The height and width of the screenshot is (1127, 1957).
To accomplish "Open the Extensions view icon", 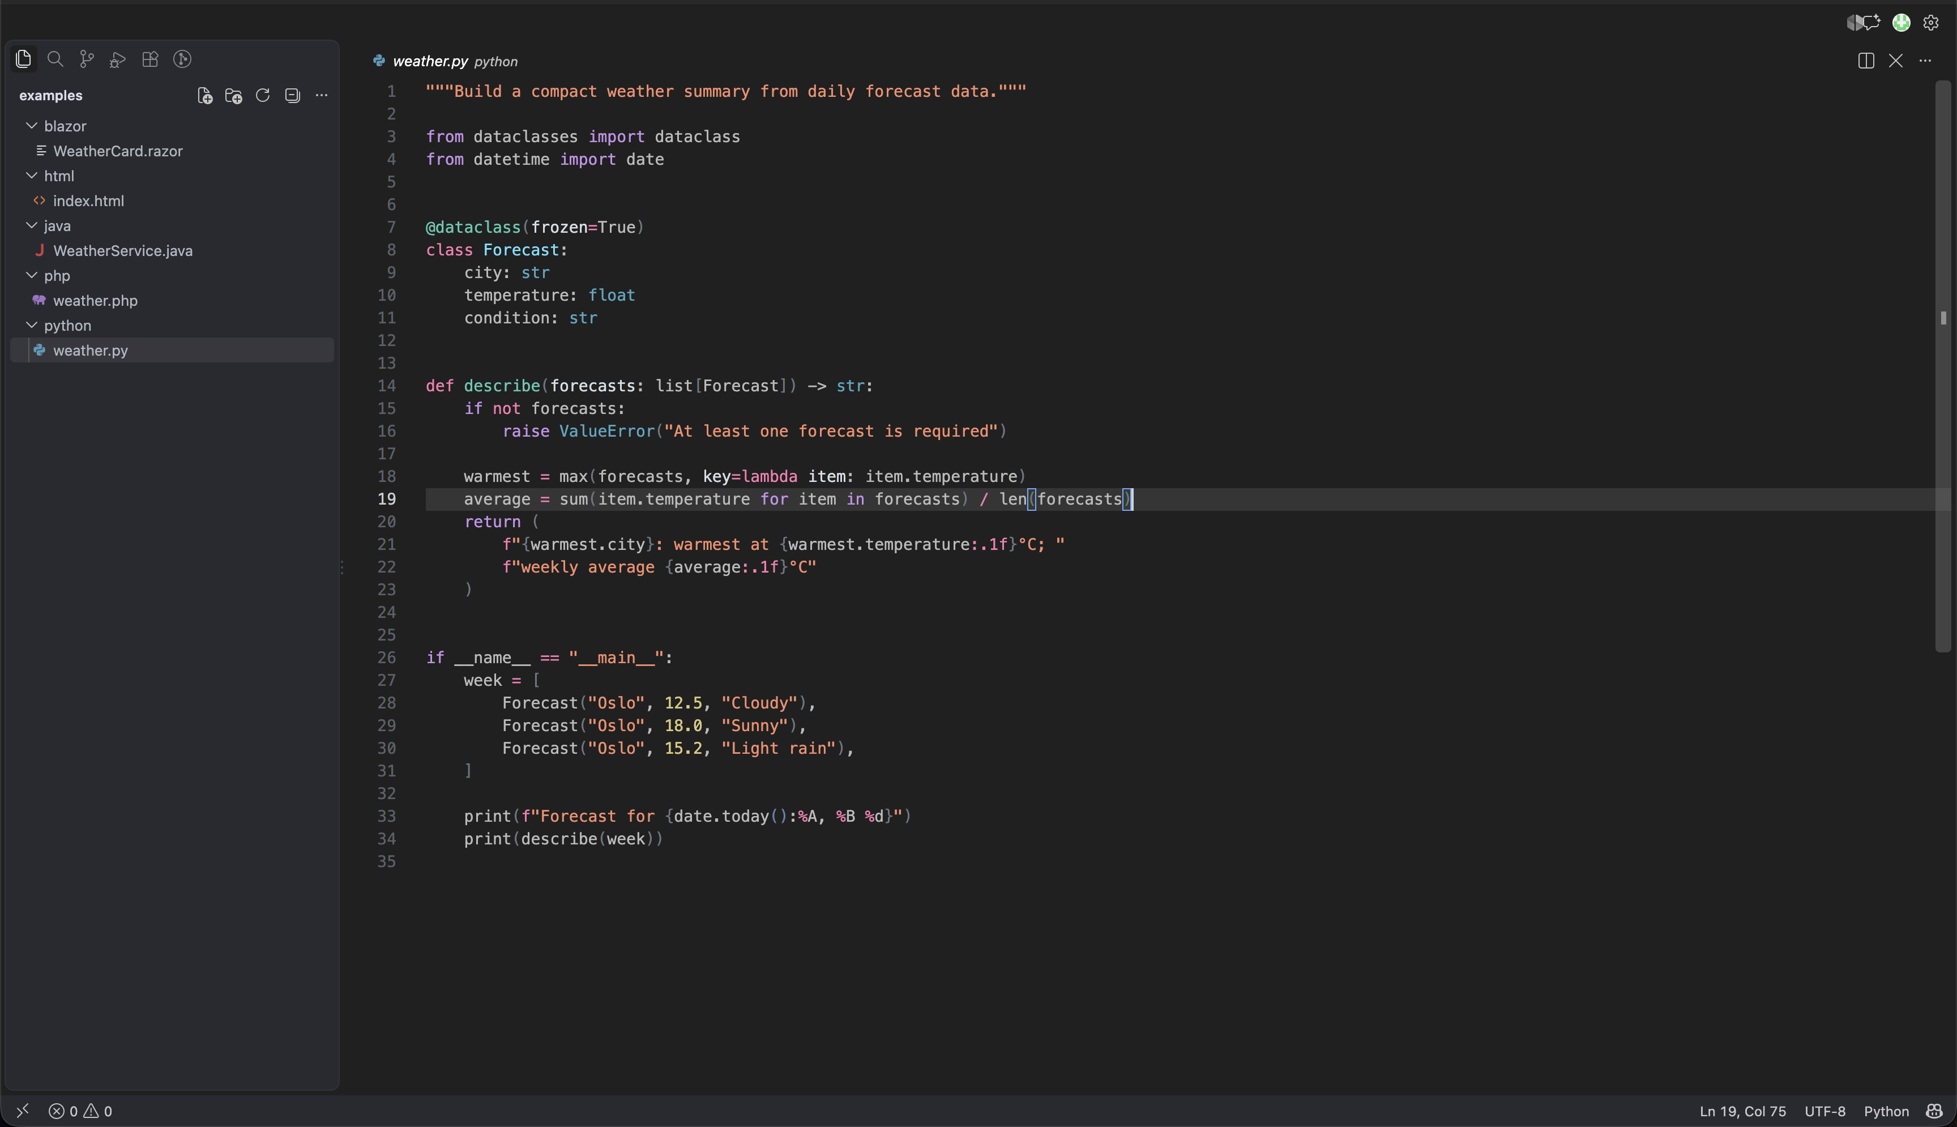I will click(150, 59).
